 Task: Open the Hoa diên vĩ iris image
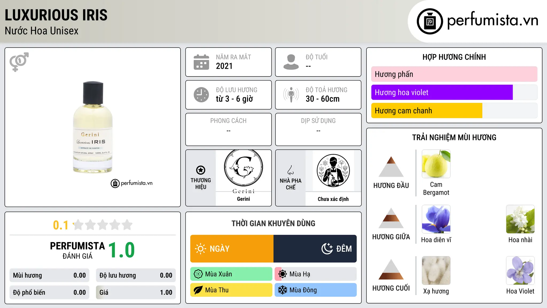coord(436,219)
